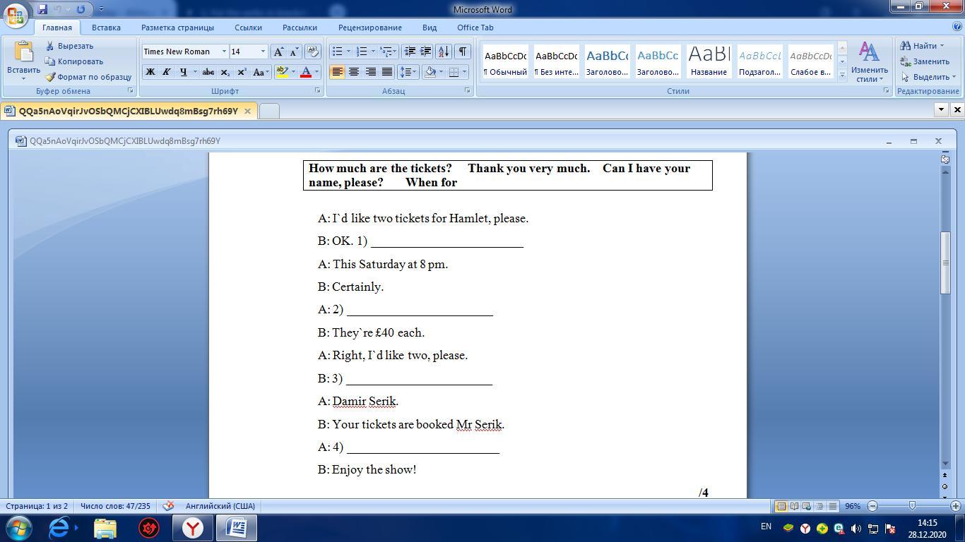
Task: Toggle underline (Ч) formatting
Action: click(x=184, y=72)
